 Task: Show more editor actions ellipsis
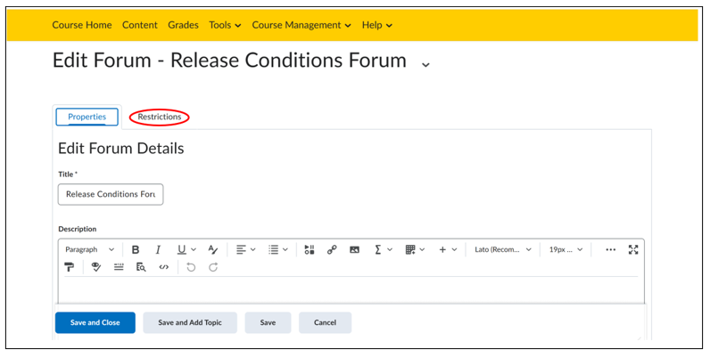[x=610, y=249]
